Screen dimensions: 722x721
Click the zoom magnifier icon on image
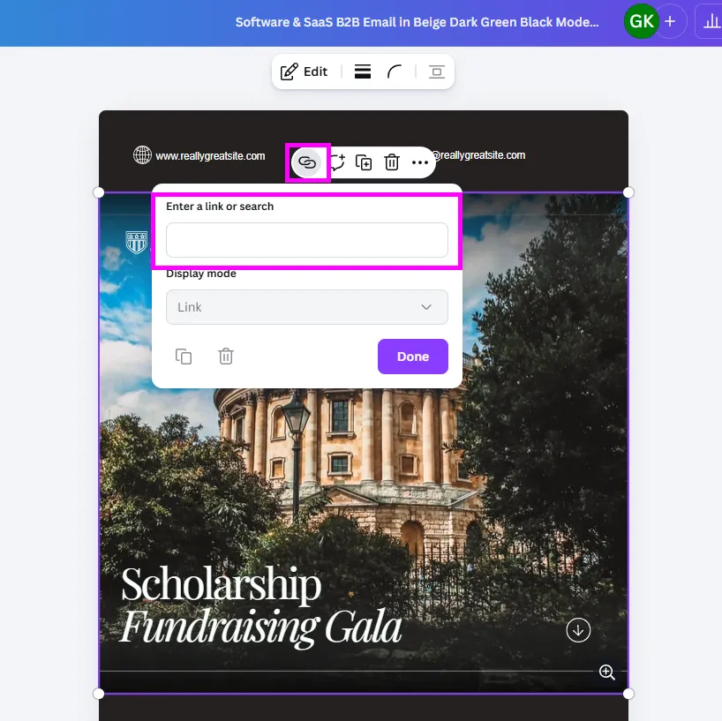[607, 672]
